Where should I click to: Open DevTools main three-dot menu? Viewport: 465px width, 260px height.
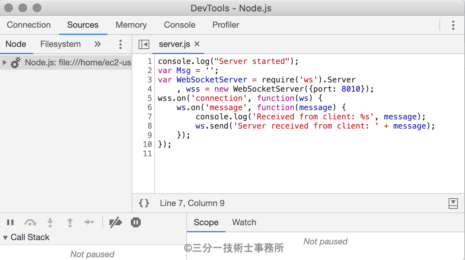(x=453, y=25)
